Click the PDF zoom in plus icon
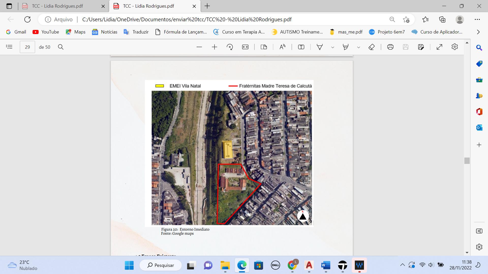The height and width of the screenshot is (274, 488). click(215, 47)
